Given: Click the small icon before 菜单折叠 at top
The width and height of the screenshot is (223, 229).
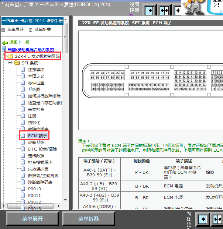Looking at the screenshot, I should click(x=30, y=30).
